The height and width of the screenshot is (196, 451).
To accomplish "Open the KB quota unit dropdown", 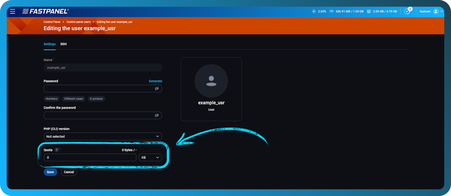I will (150, 157).
